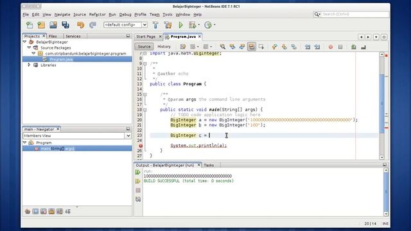Click the Find Previous Occurrence icon
Image resolution: width=411 pixels, height=231 pixels.
(x=232, y=47)
